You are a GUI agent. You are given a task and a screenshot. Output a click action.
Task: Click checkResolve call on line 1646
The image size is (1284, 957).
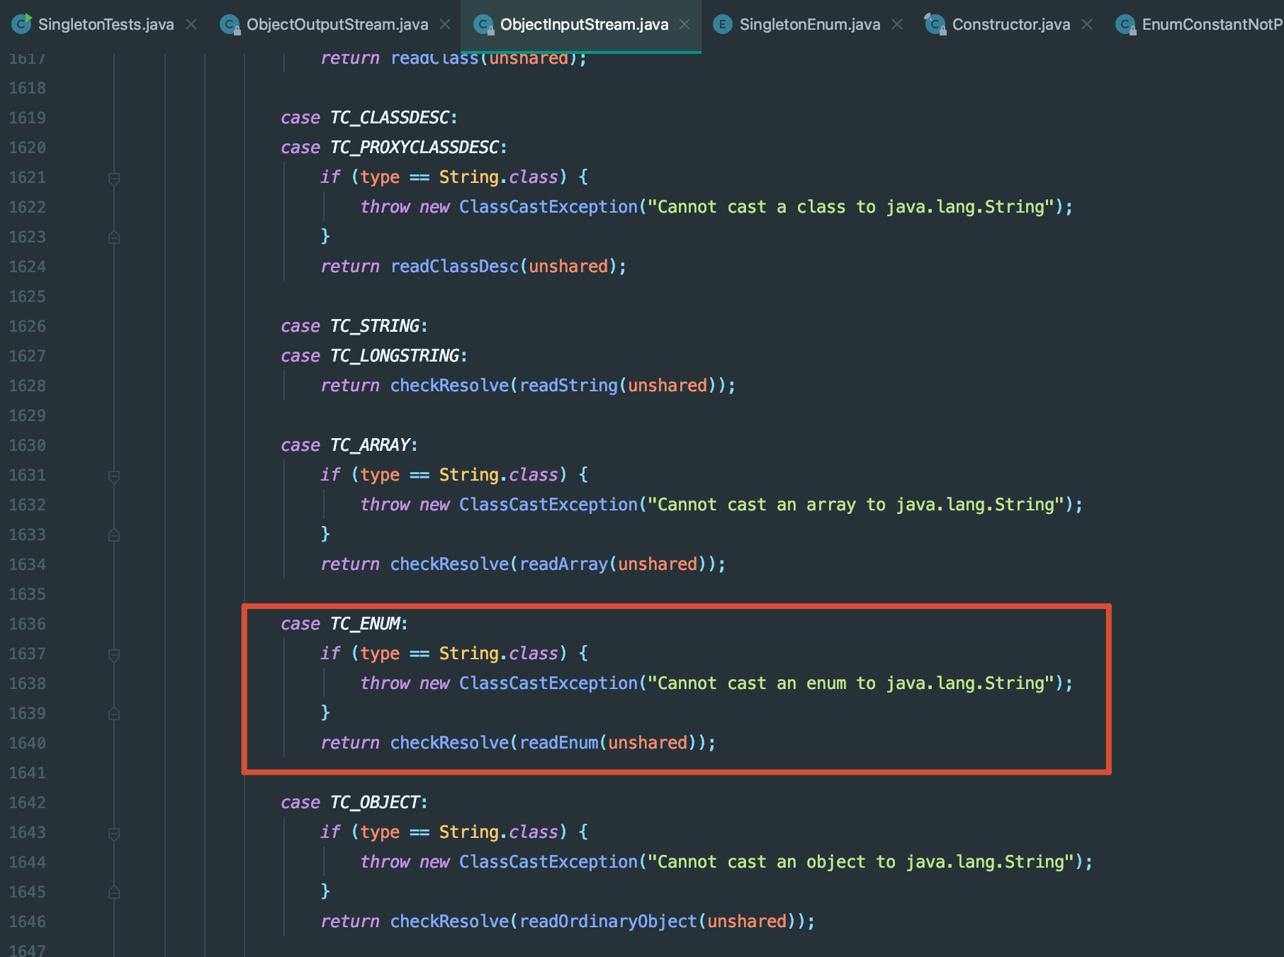[x=449, y=922]
